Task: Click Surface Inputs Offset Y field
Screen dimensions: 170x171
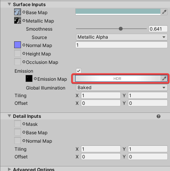Action: coord(148,103)
